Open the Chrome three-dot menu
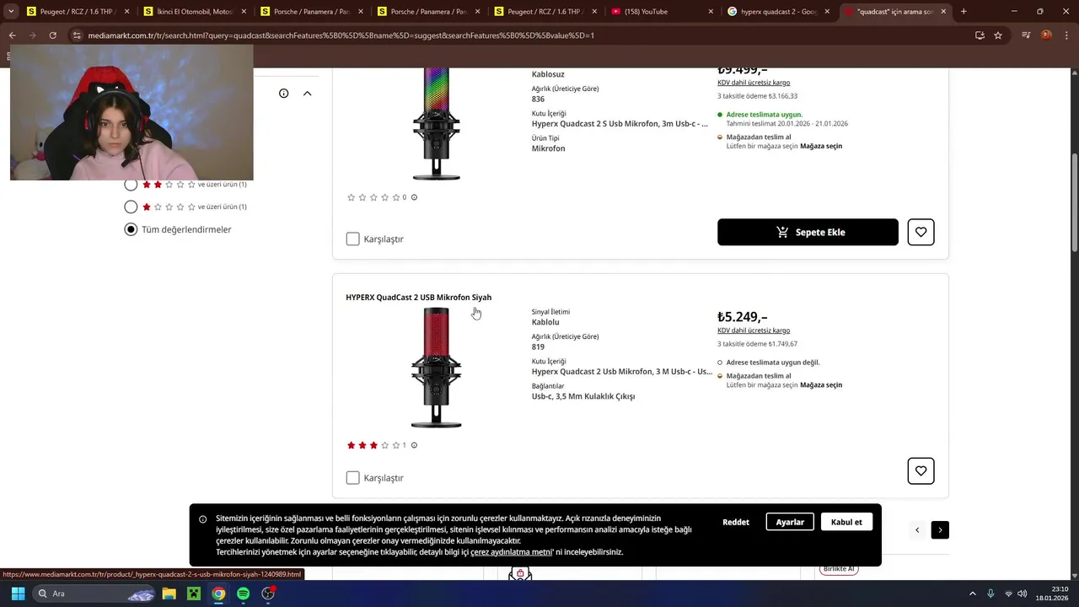 [x=1066, y=35]
